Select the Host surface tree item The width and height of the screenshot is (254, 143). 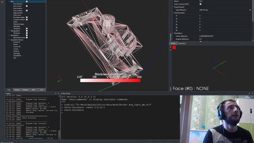(x=17, y=8)
